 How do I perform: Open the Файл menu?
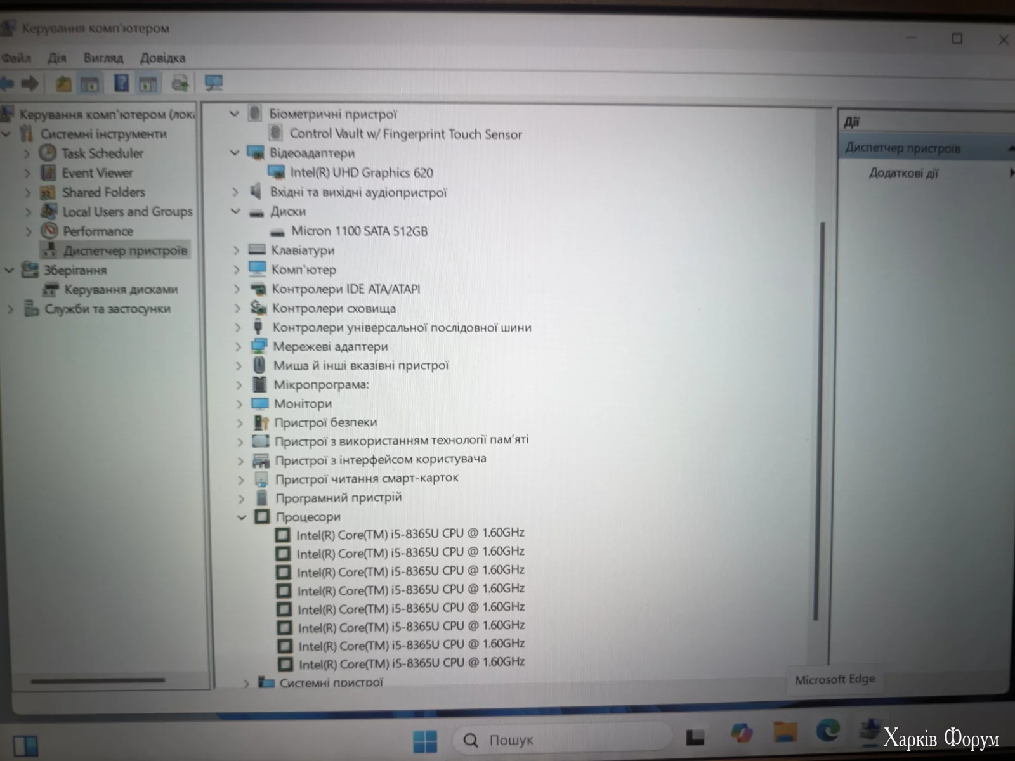coord(16,58)
